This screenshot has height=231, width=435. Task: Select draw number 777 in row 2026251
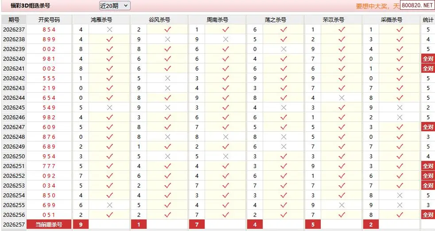pyautogui.click(x=49, y=166)
